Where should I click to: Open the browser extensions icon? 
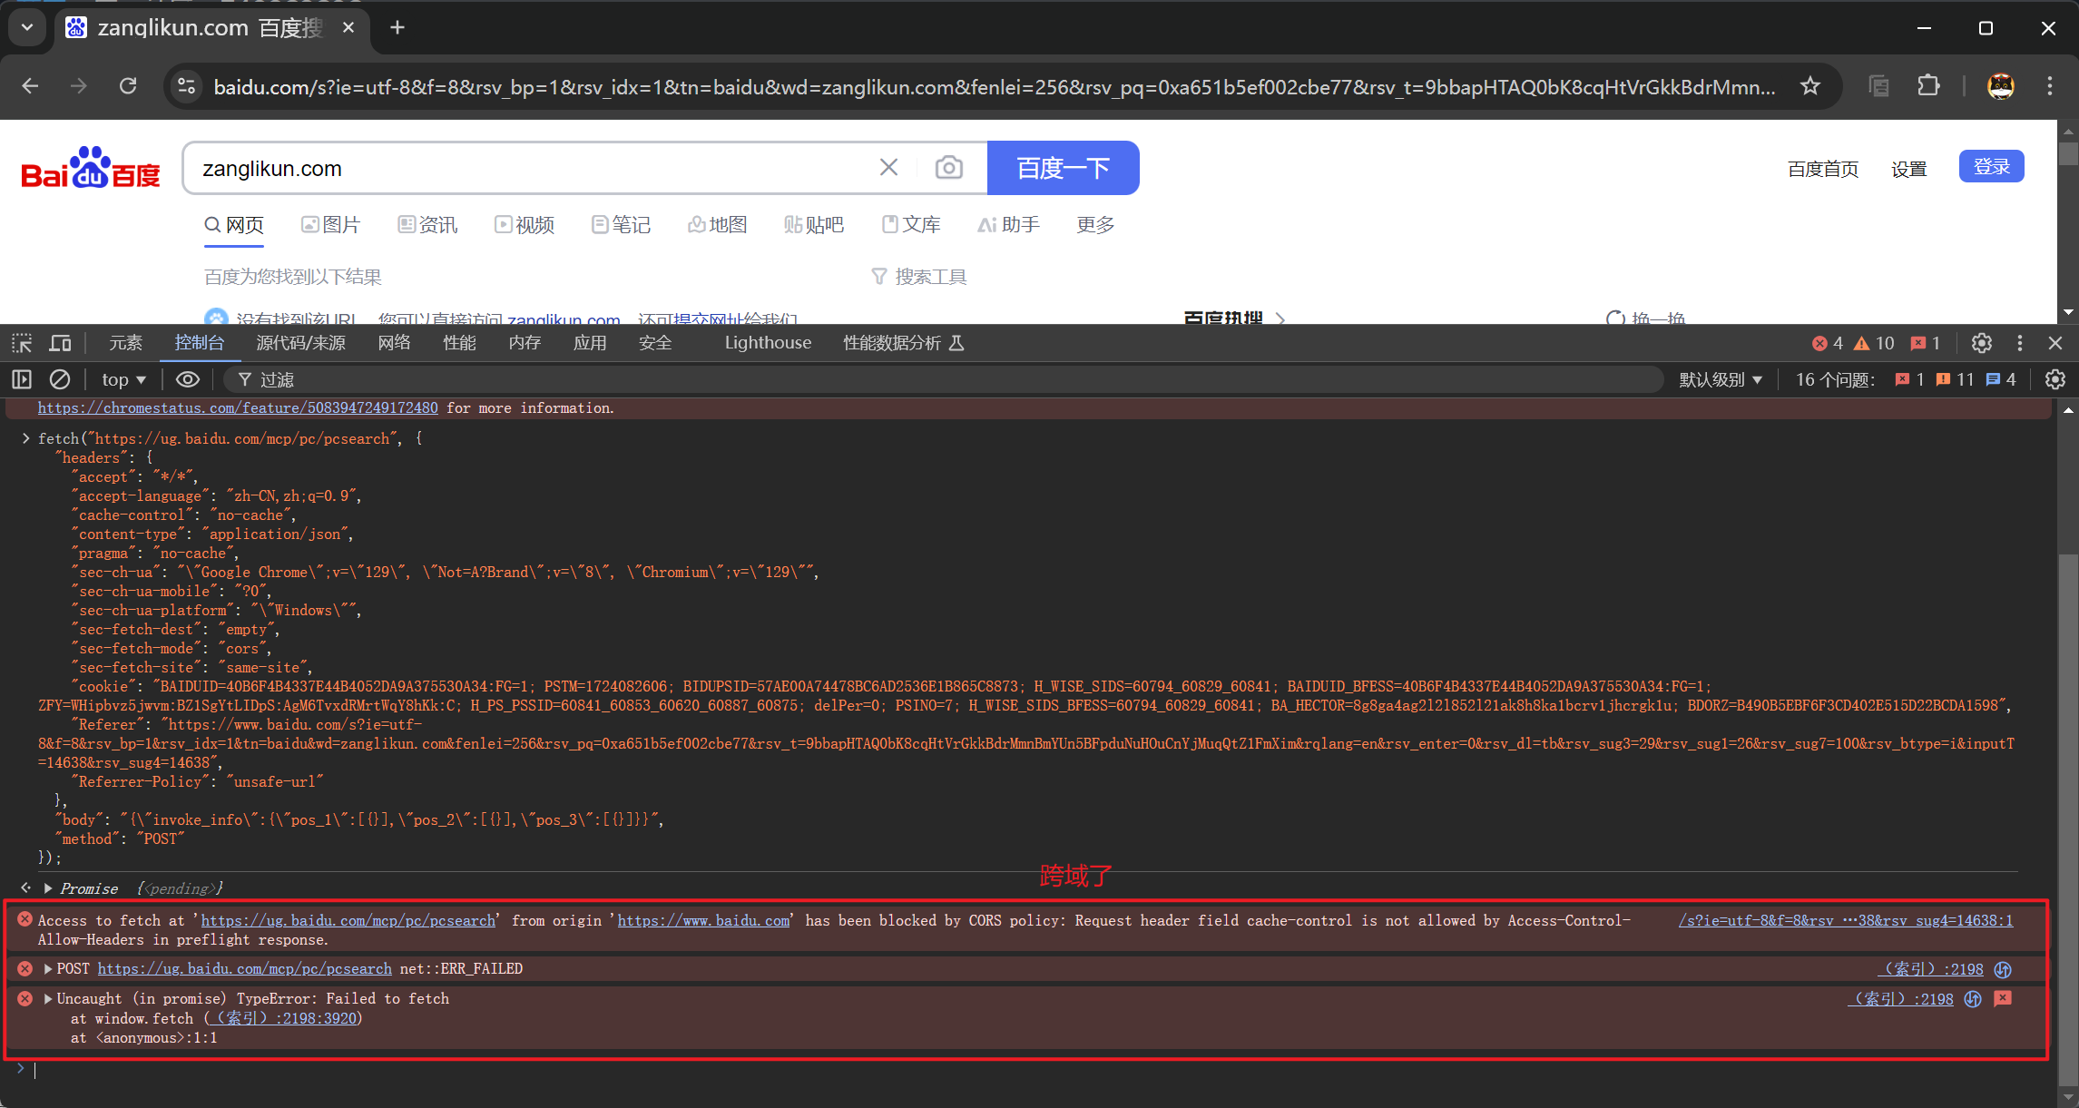click(1928, 86)
